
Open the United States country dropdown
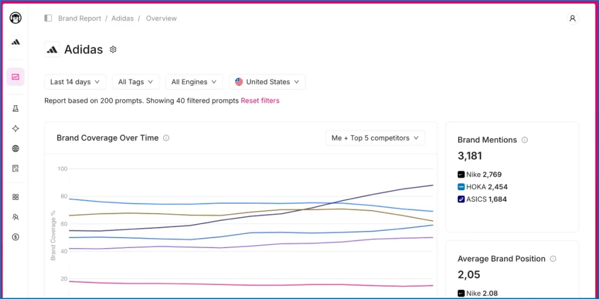pos(267,82)
